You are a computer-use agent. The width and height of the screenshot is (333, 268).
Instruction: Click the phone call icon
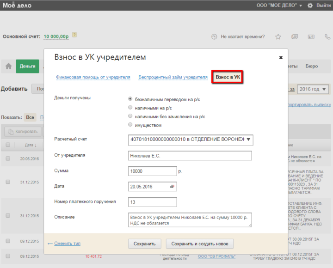[x=327, y=37]
